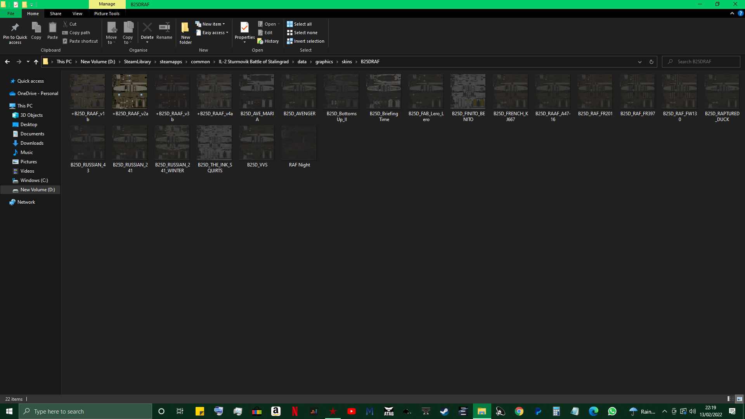The height and width of the screenshot is (419, 745).
Task: Open WhatsApp from the taskbar
Action: (612, 411)
